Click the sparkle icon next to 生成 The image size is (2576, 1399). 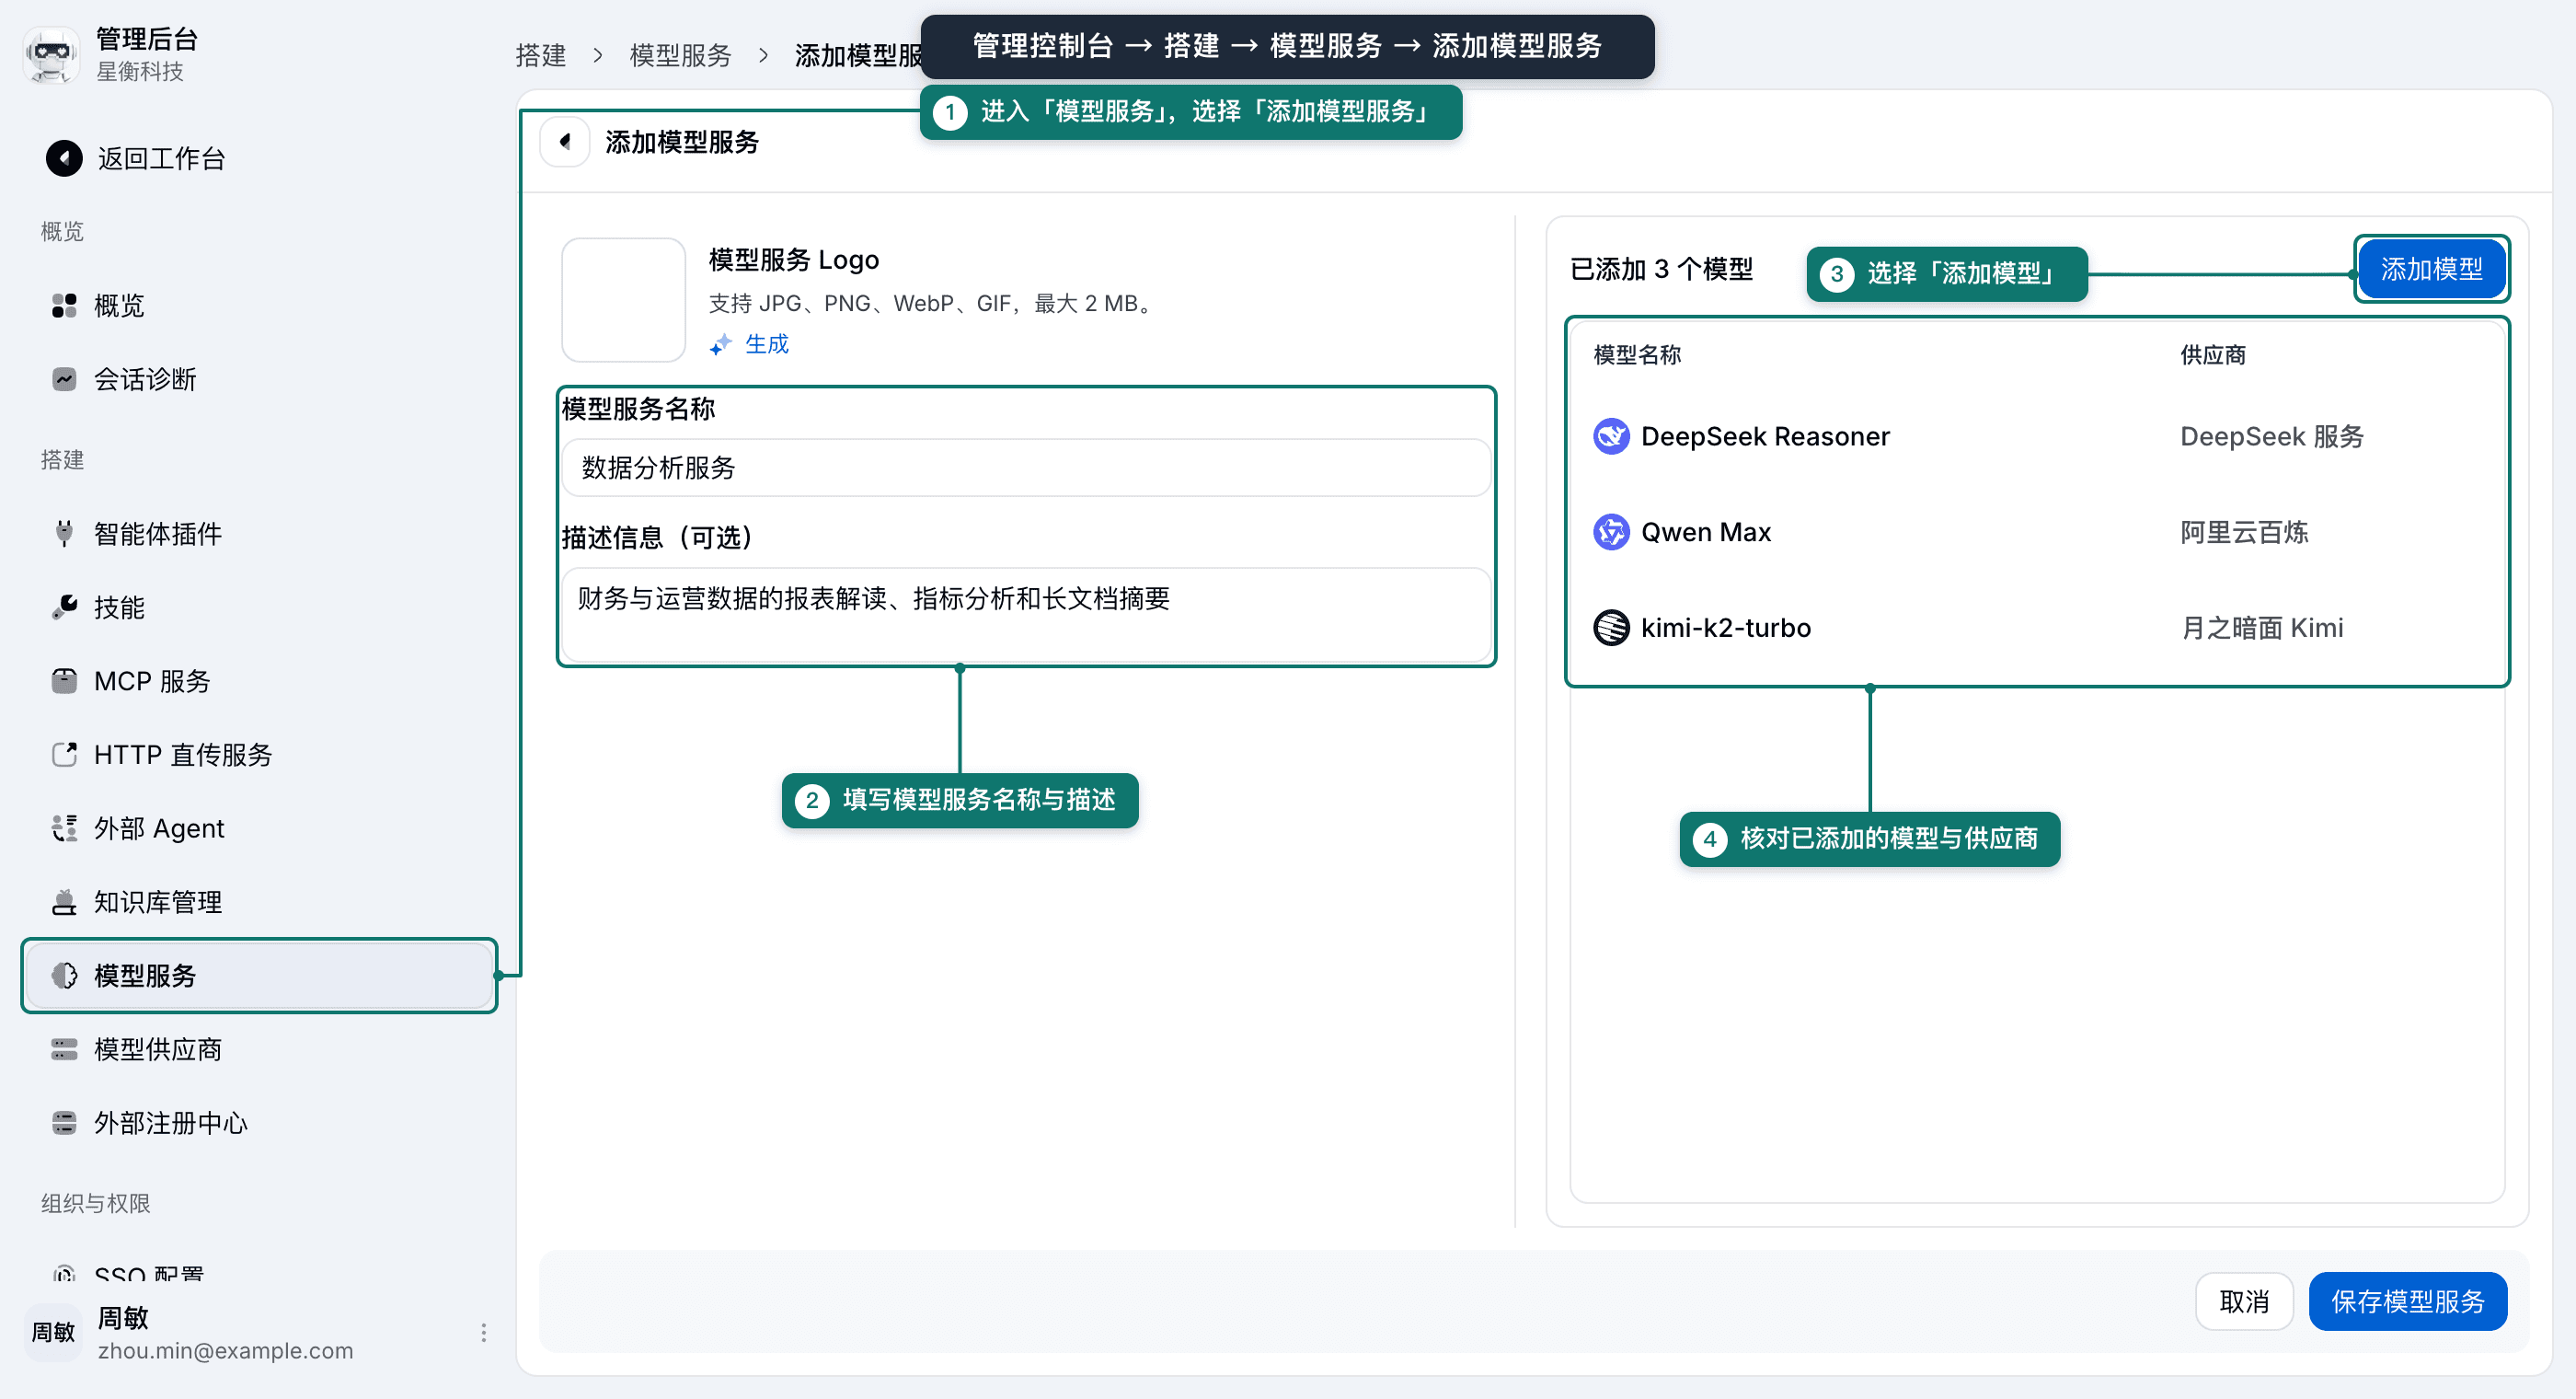tap(721, 344)
